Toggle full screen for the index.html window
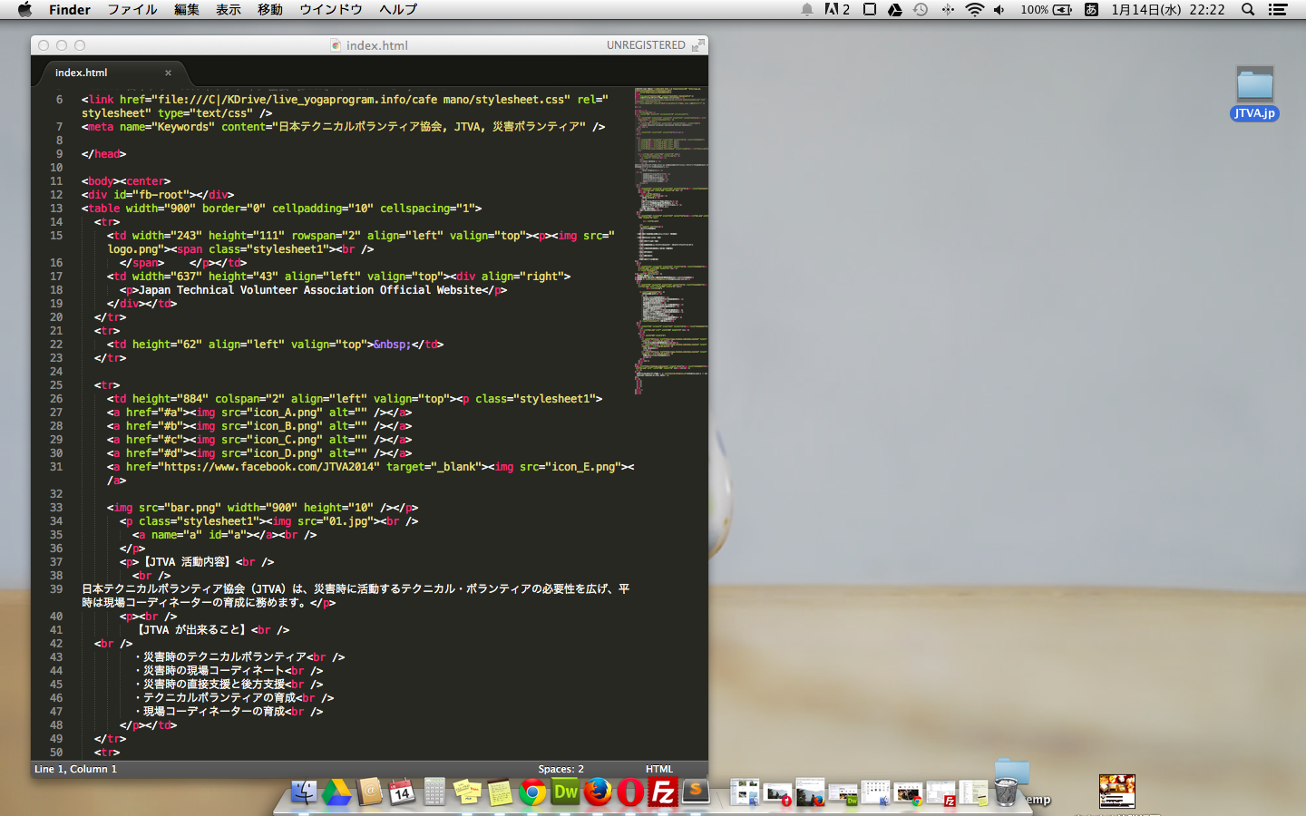The image size is (1306, 816). pos(697,44)
